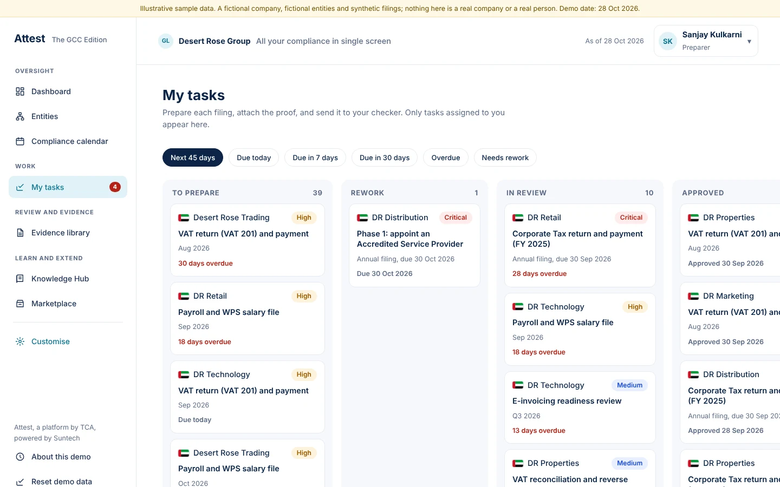Open About this demo
The height and width of the screenshot is (487, 780).
68,457
